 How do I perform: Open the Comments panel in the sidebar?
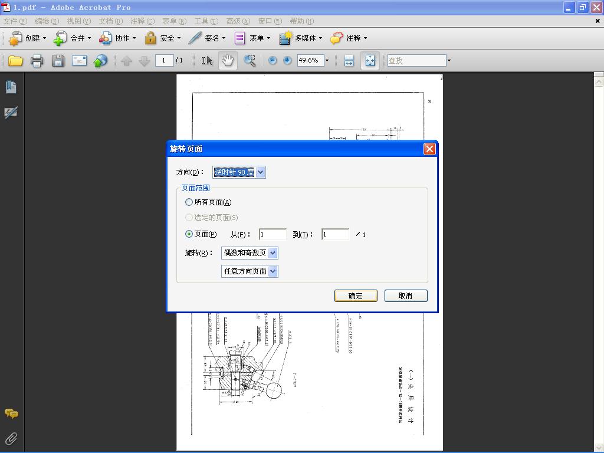[11, 414]
